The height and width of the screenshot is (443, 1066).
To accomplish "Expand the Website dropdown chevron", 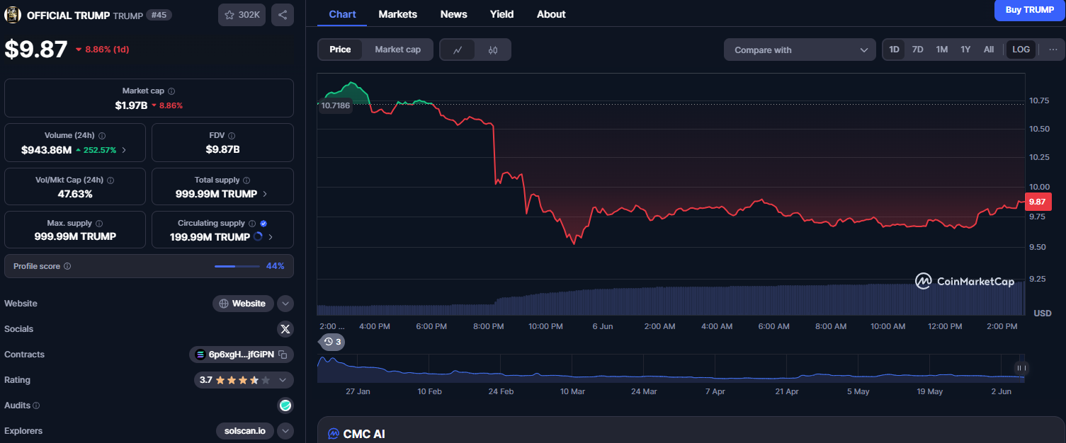I will 285,304.
